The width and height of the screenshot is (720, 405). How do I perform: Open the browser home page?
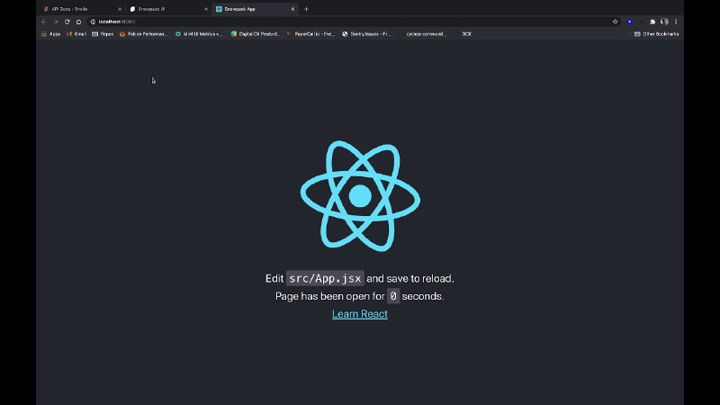pos(79,22)
